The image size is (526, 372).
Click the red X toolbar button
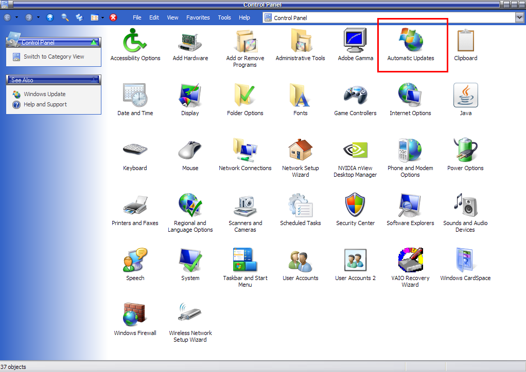(113, 17)
